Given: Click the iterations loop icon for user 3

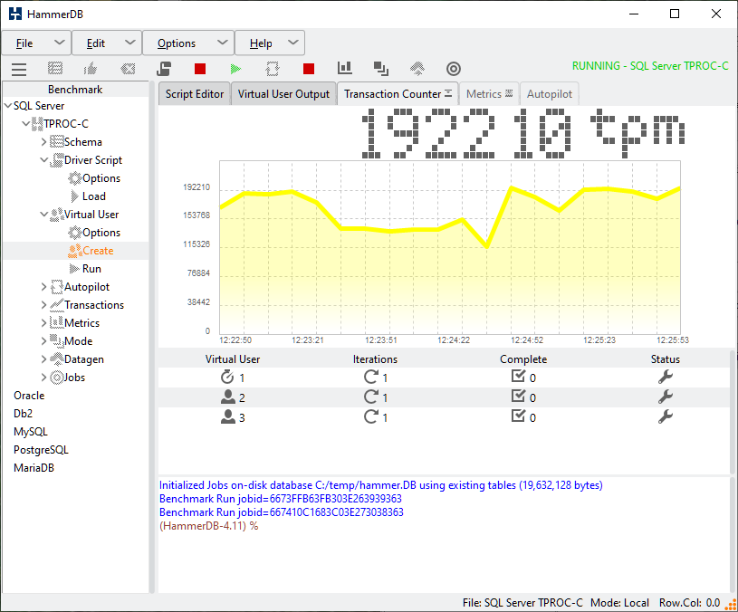Looking at the screenshot, I should [x=371, y=416].
